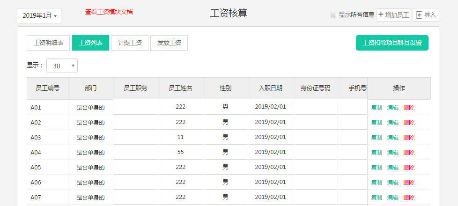Click 编辑 for employee A02
Image resolution: width=458 pixels, height=206 pixels.
pos(392,122)
